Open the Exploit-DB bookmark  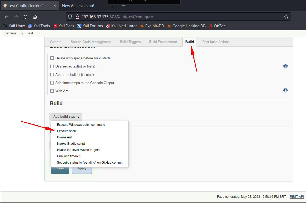152,26
